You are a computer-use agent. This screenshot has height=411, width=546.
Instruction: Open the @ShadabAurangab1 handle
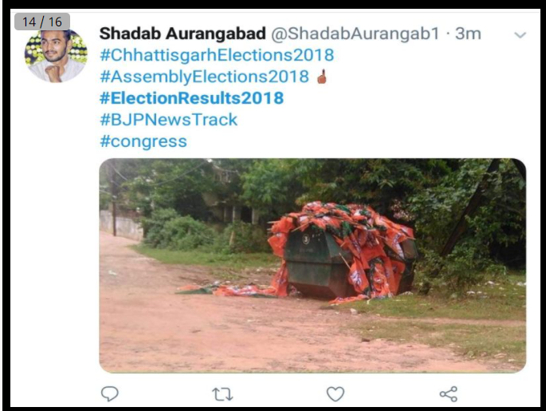(355, 34)
